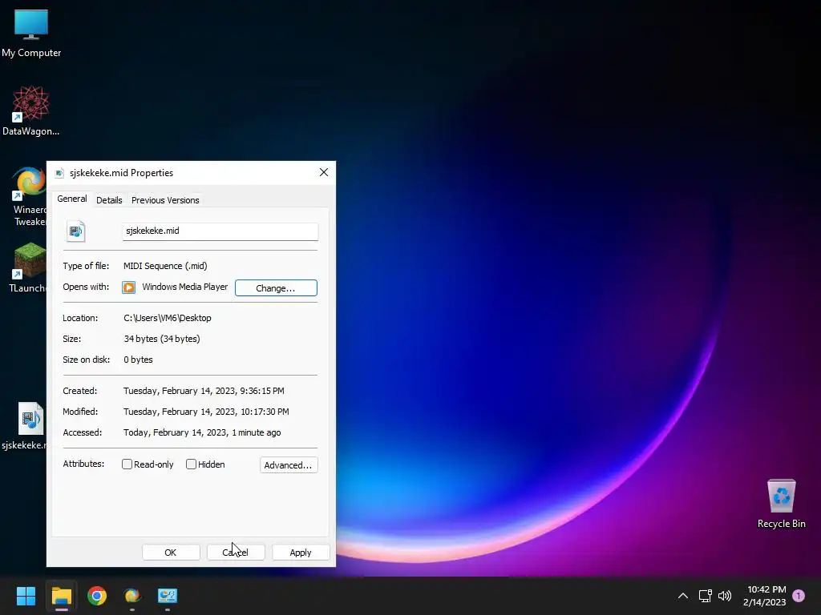Viewport: 821px width, 615px height.
Task: Click the Change... button for Opens with
Action: [276, 288]
